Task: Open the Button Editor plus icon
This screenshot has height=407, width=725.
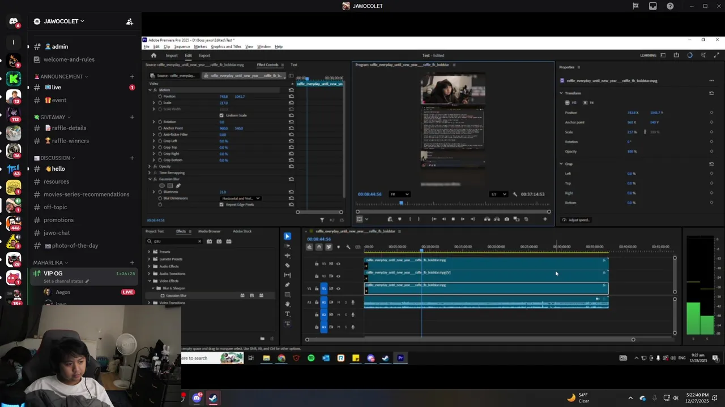Action: (545, 219)
